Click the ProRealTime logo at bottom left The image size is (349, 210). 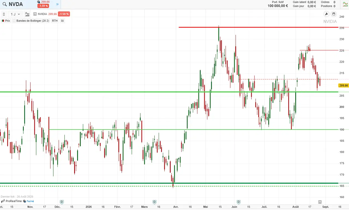(x=11, y=201)
